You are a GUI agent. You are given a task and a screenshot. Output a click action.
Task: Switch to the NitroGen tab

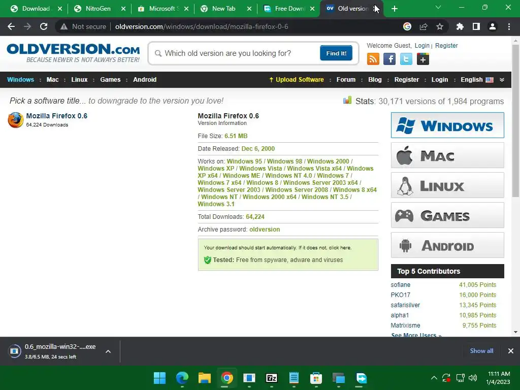point(98,9)
